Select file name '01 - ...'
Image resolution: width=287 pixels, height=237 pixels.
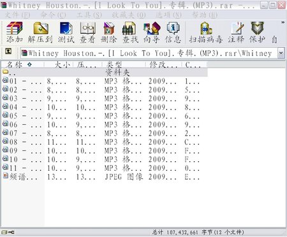click(26, 82)
